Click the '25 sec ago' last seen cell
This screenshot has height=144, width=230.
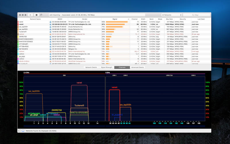pyautogui.click(x=195, y=34)
